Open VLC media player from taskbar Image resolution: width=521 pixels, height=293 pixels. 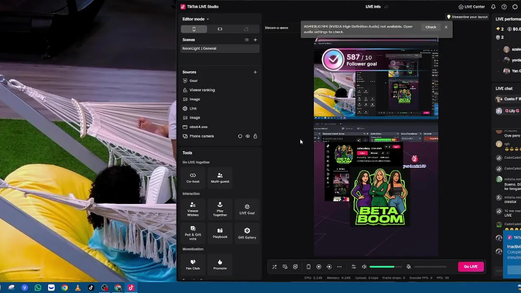78,288
